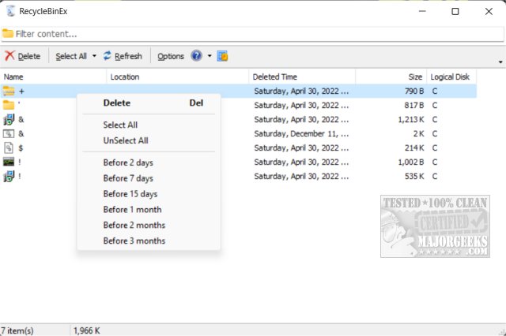Select the folder icon in the 817 B row
Image resolution: width=506 pixels, height=336 pixels.
tap(9, 105)
